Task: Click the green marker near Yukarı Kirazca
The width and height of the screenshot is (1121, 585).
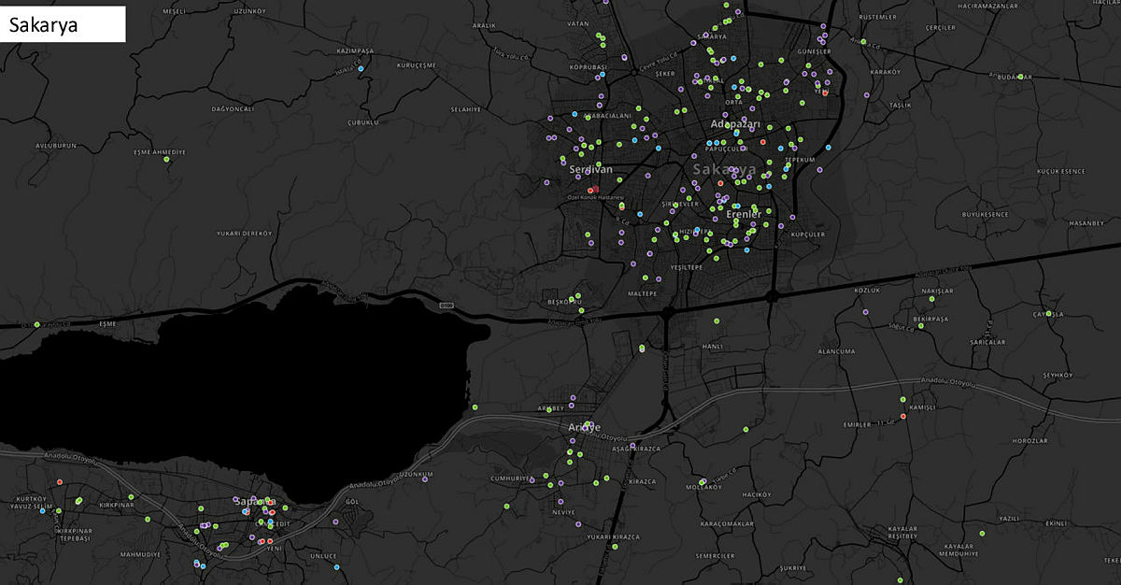Action: click(615, 547)
